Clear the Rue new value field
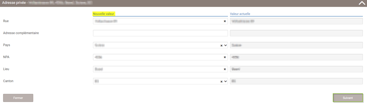Screen dimensions: 367x104 coord(225,21)
